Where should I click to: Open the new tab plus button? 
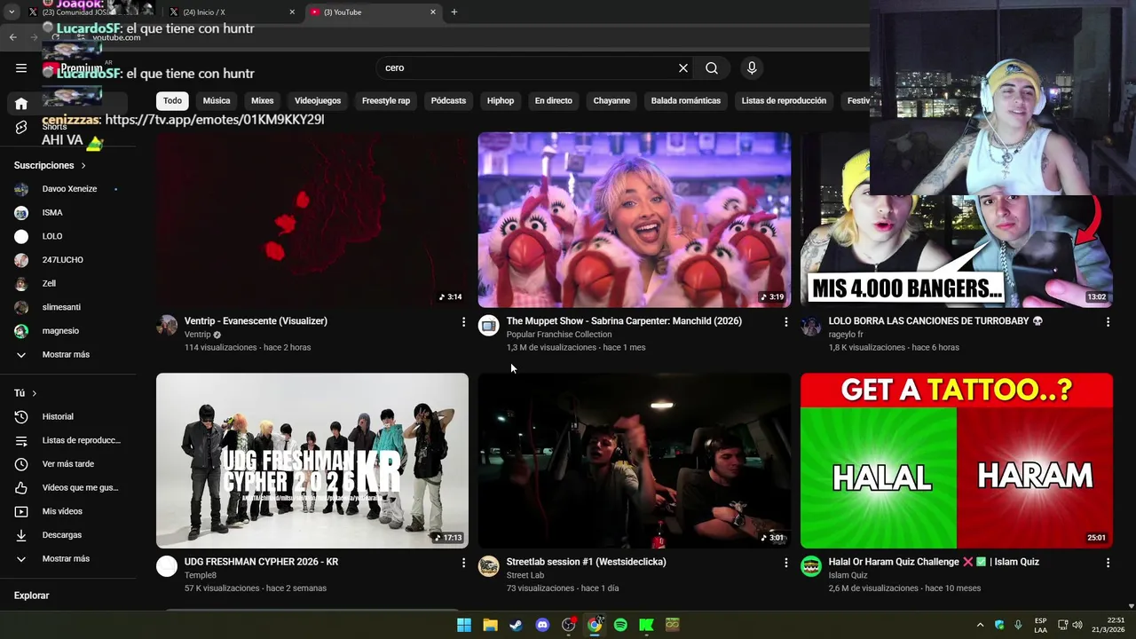[x=454, y=12]
